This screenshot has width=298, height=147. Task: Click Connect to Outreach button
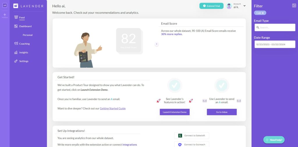(191, 144)
